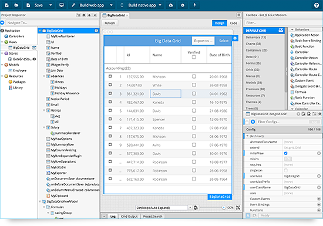Check Verified for the Mishcon row dated 20-01-1968
The image size is (323, 226).
tap(194, 76)
